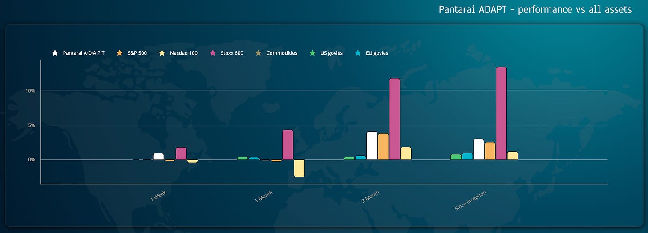This screenshot has height=233, width=648.
Task: Select the yellow Nasdaq bar in 3 Month
Action: (x=406, y=153)
